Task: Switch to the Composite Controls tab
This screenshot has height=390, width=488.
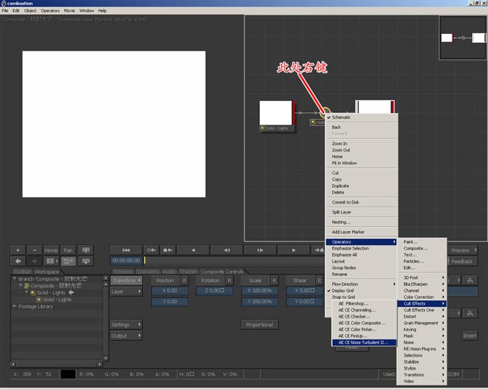Action: click(x=222, y=272)
